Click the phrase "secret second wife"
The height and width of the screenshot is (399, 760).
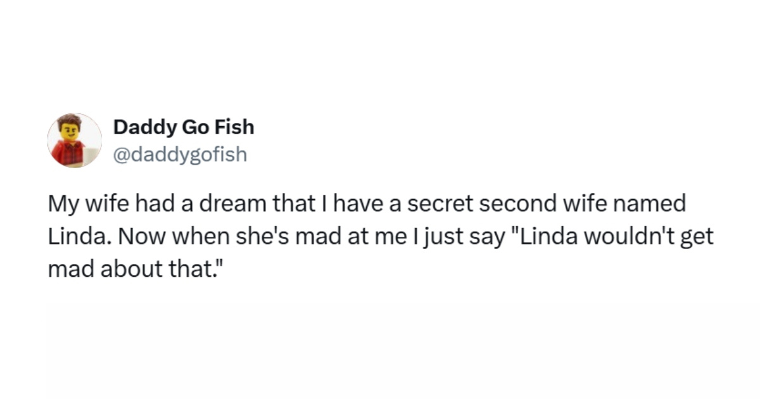coord(477,205)
